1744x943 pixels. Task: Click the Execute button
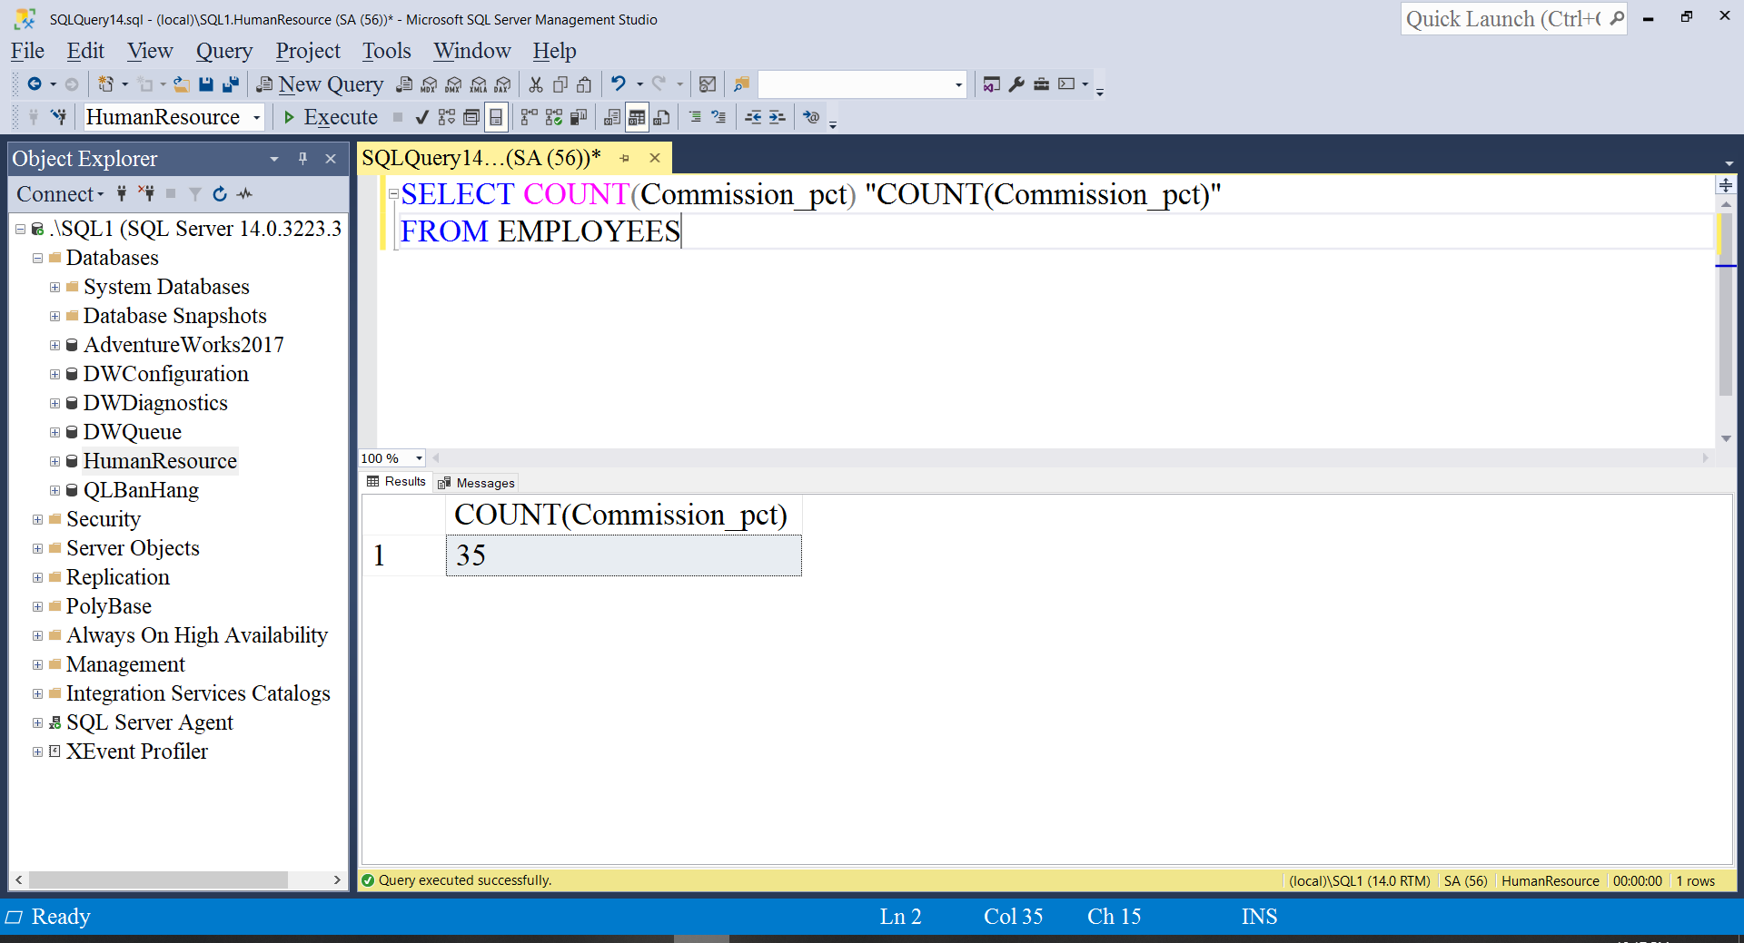(x=331, y=117)
